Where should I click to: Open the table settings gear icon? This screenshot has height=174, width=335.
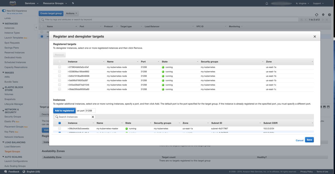point(323,14)
